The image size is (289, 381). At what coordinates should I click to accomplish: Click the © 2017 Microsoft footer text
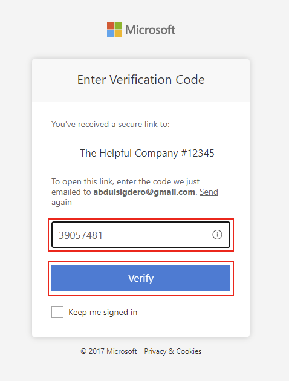(109, 351)
